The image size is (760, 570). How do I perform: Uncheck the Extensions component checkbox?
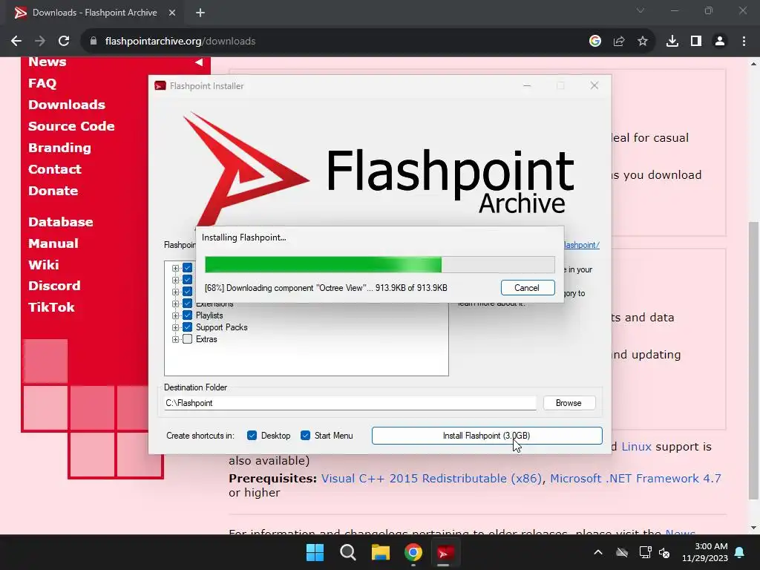click(187, 304)
